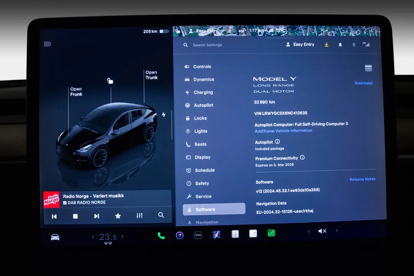This screenshot has width=414, height=276.
Task: Tap the 23.5 temperature climate display
Action: [x=108, y=237]
